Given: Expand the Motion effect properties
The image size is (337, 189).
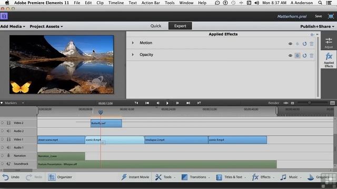Looking at the screenshot, I should pyautogui.click(x=133, y=43).
